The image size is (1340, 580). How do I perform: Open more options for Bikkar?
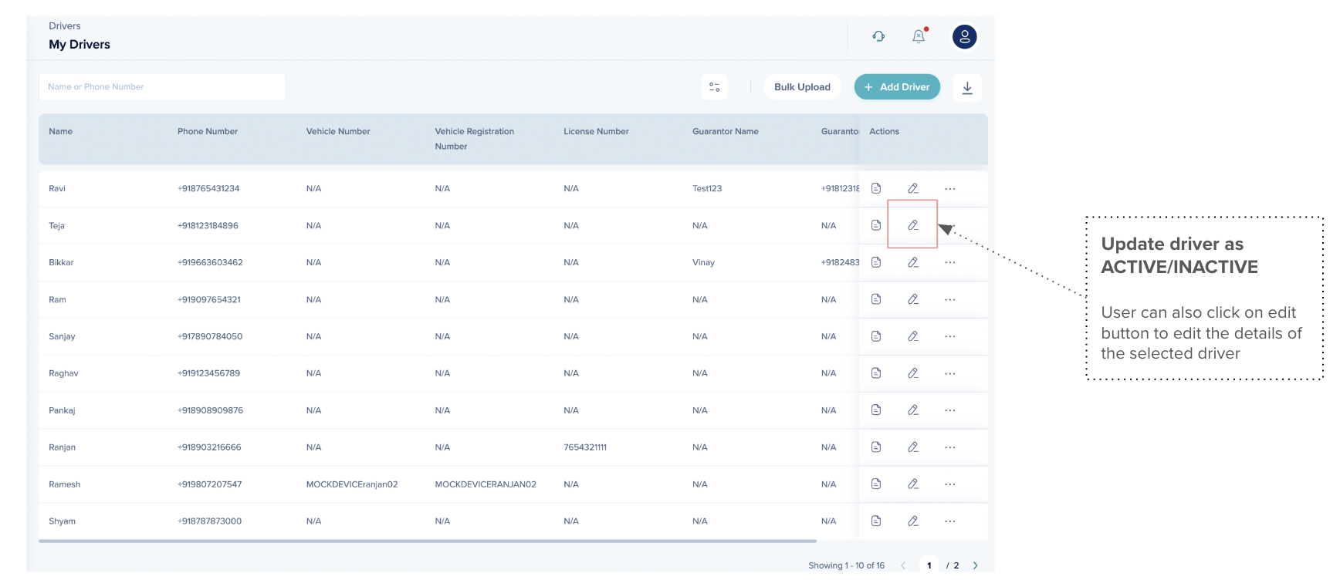(950, 262)
